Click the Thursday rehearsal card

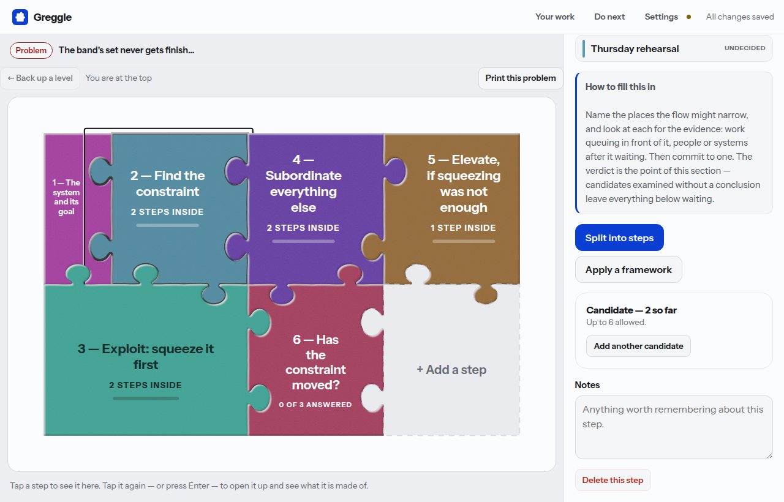click(x=674, y=48)
